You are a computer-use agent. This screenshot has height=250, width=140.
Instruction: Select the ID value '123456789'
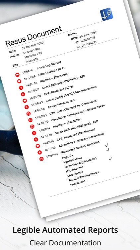point(88,40)
